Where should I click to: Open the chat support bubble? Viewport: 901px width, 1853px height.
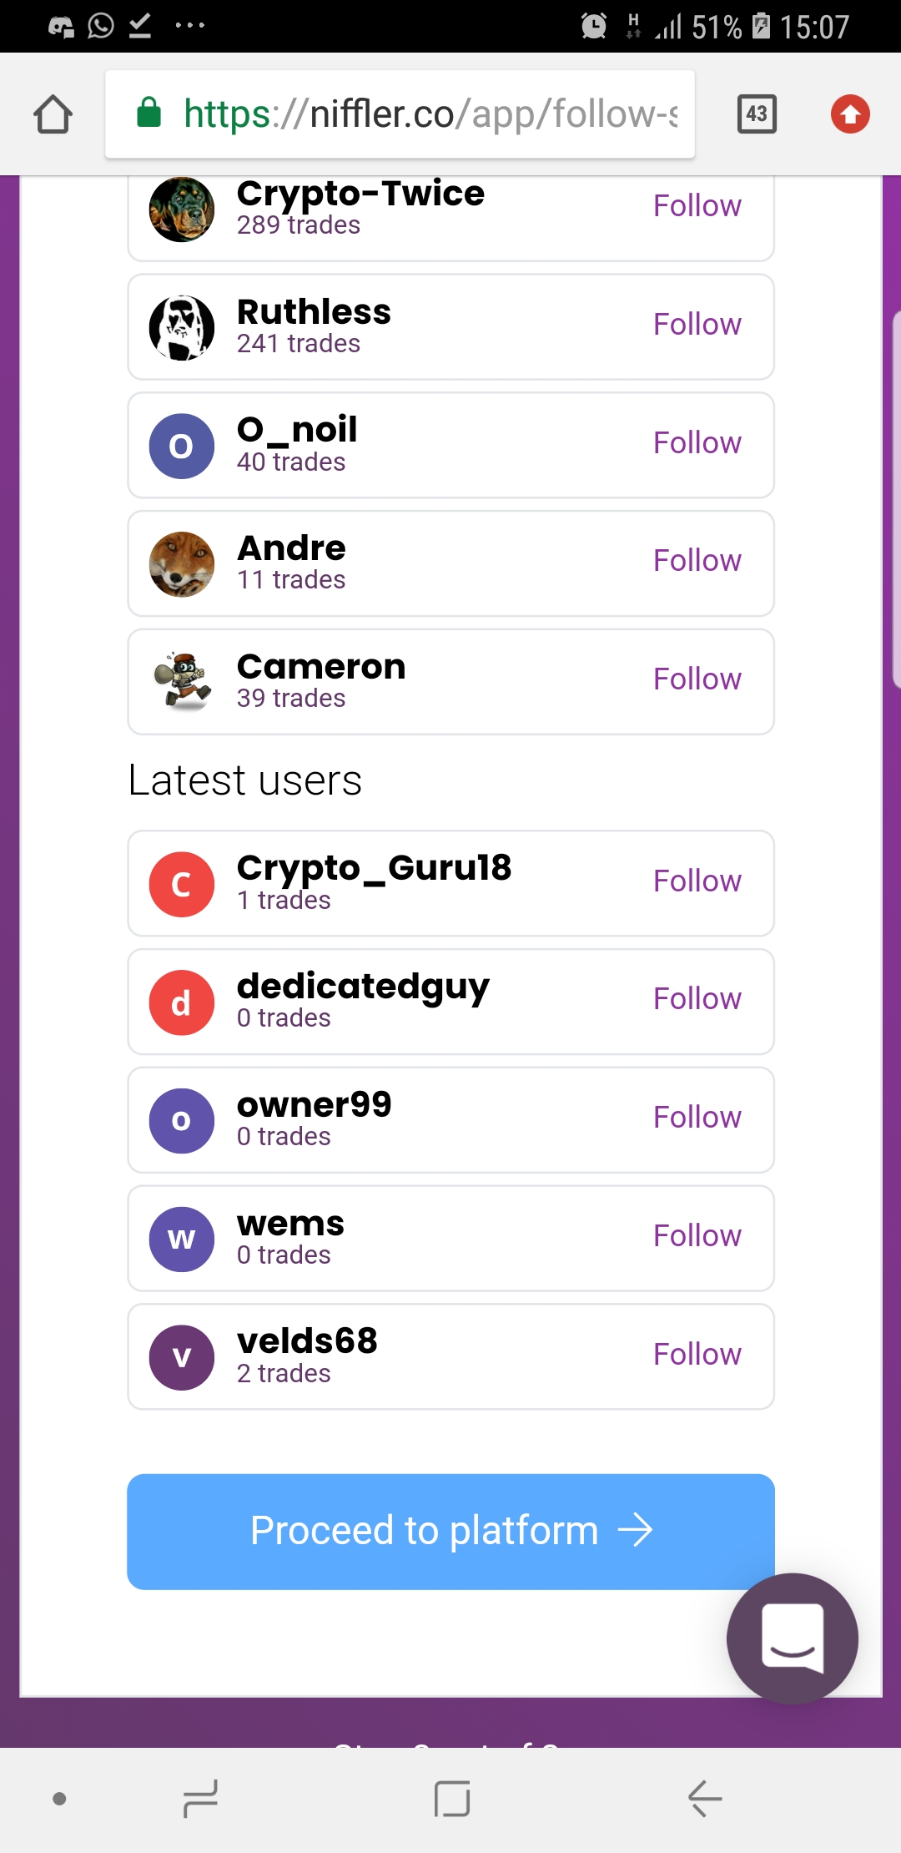pos(792,1638)
